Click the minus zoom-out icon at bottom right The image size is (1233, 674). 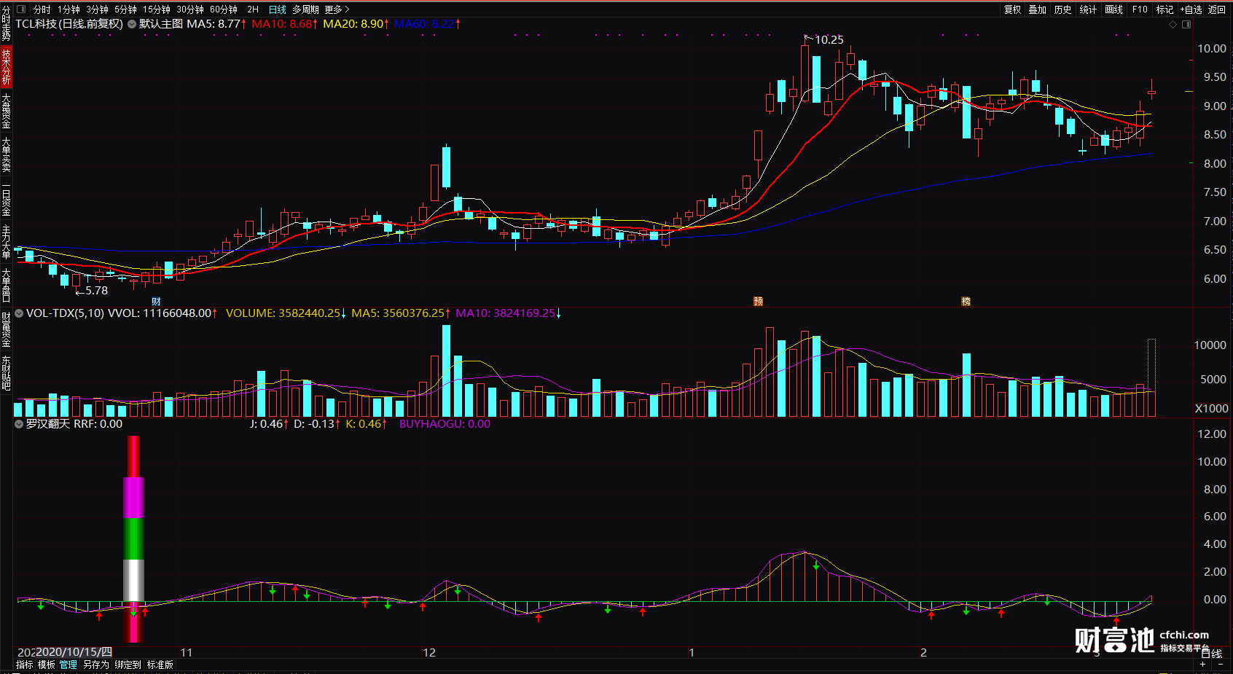coord(1221,665)
